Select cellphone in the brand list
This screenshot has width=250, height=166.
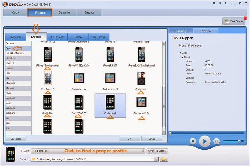[18, 113]
